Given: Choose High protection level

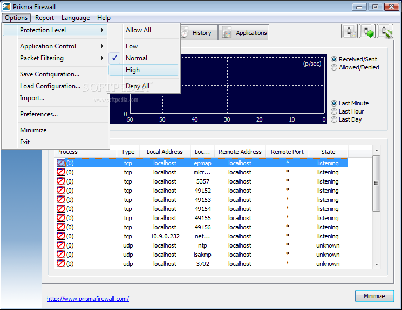Looking at the screenshot, I should coord(144,70).
